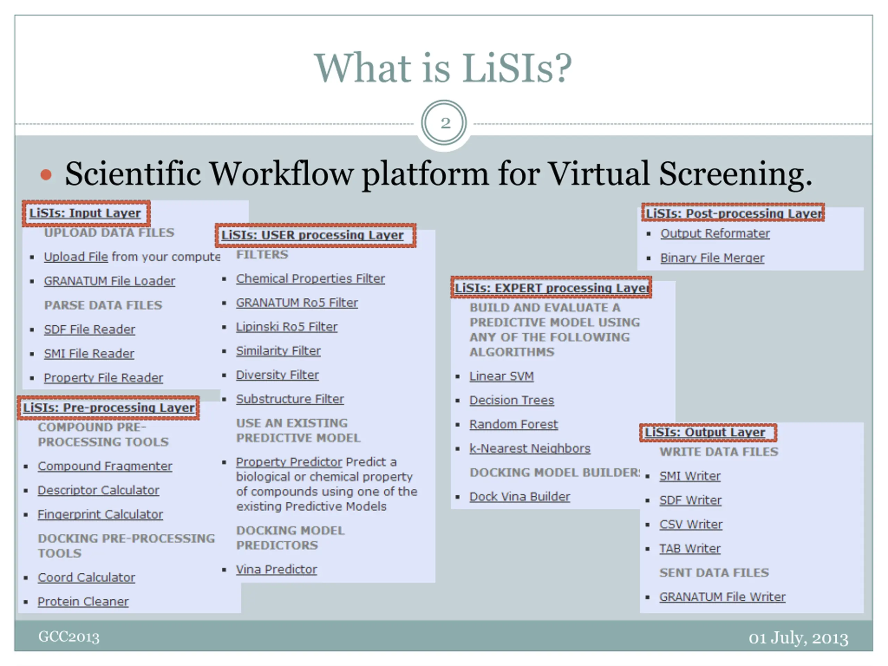Click the CSV Writer link

tap(691, 524)
